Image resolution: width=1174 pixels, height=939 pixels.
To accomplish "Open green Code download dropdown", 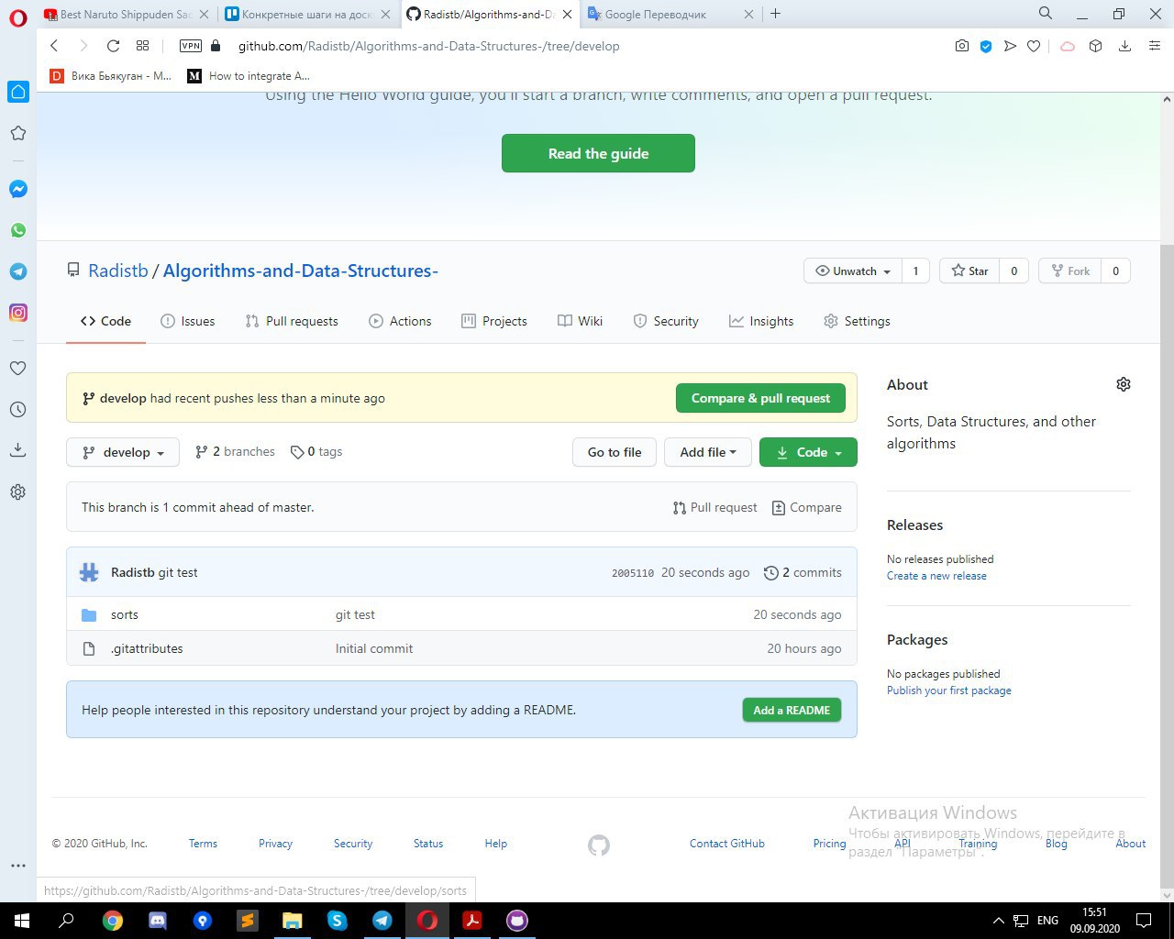I will (x=808, y=452).
